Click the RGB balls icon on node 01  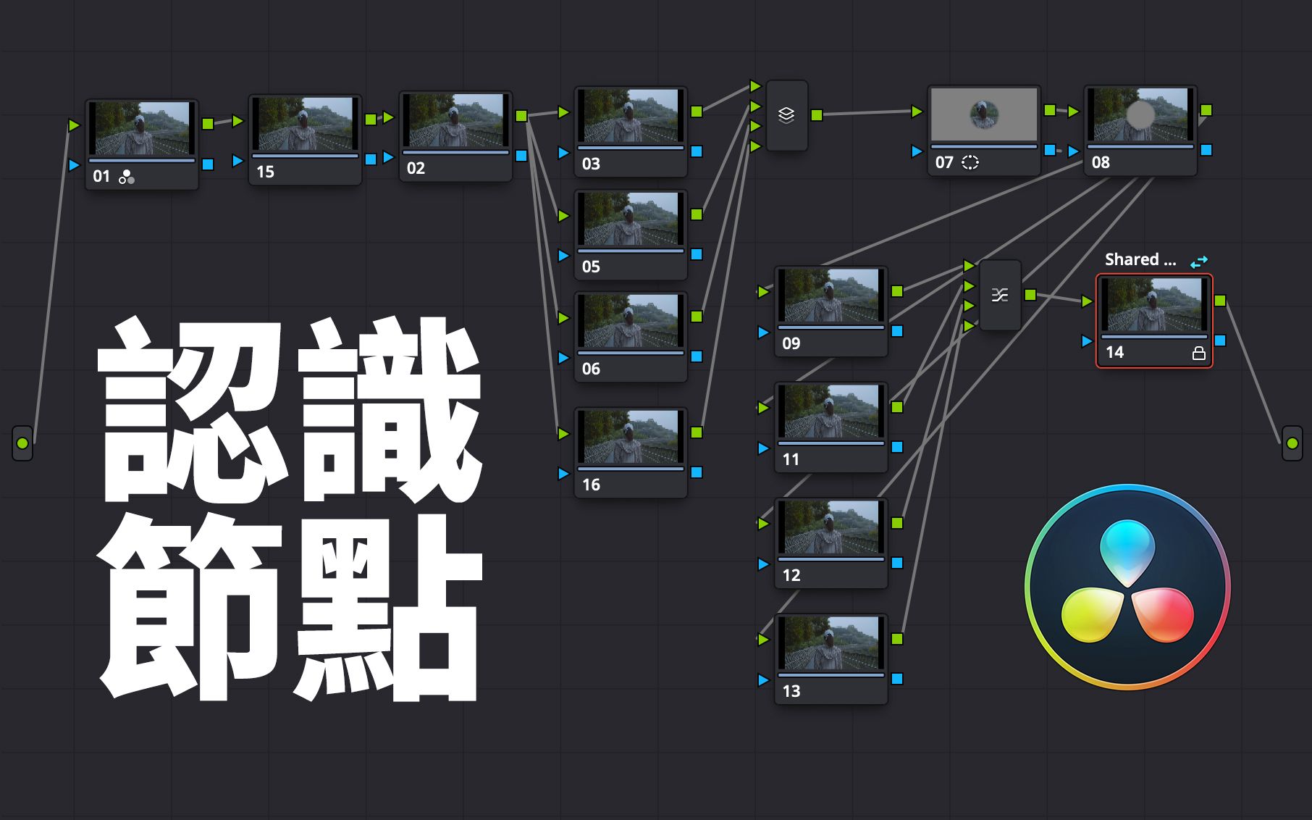click(x=127, y=177)
